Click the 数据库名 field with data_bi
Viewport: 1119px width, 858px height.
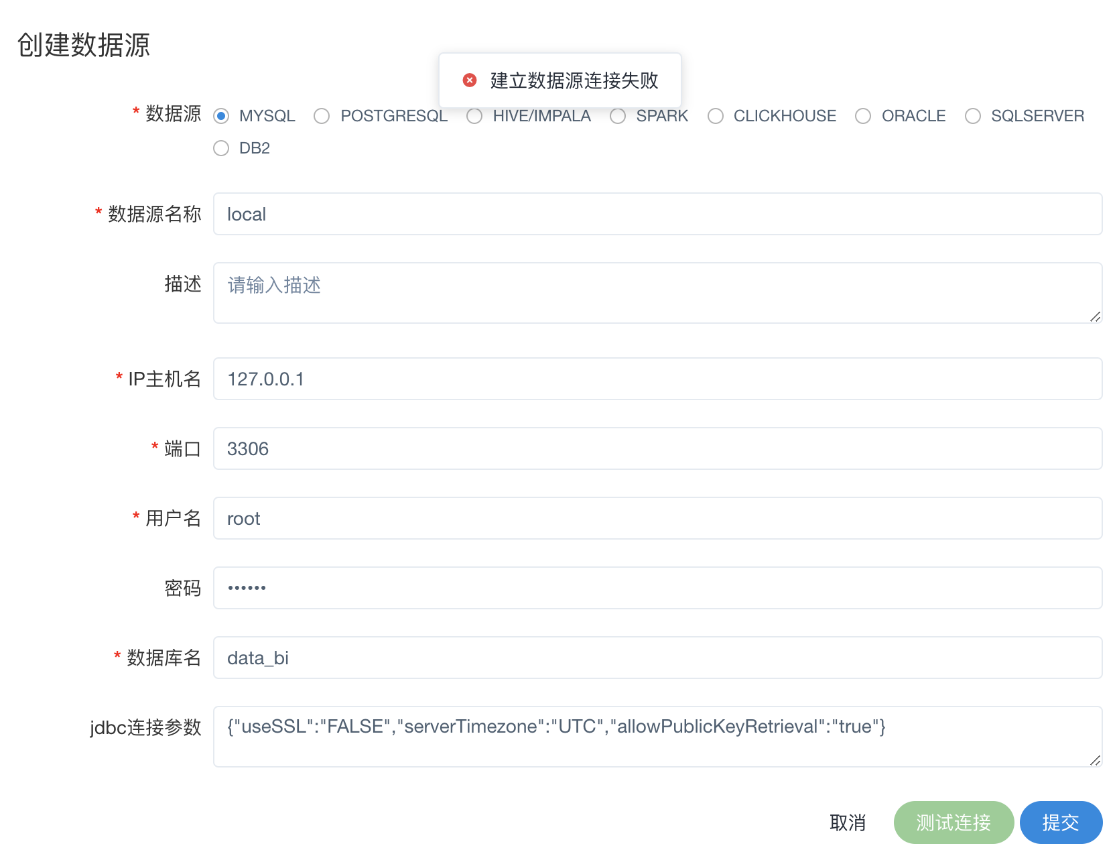click(657, 658)
